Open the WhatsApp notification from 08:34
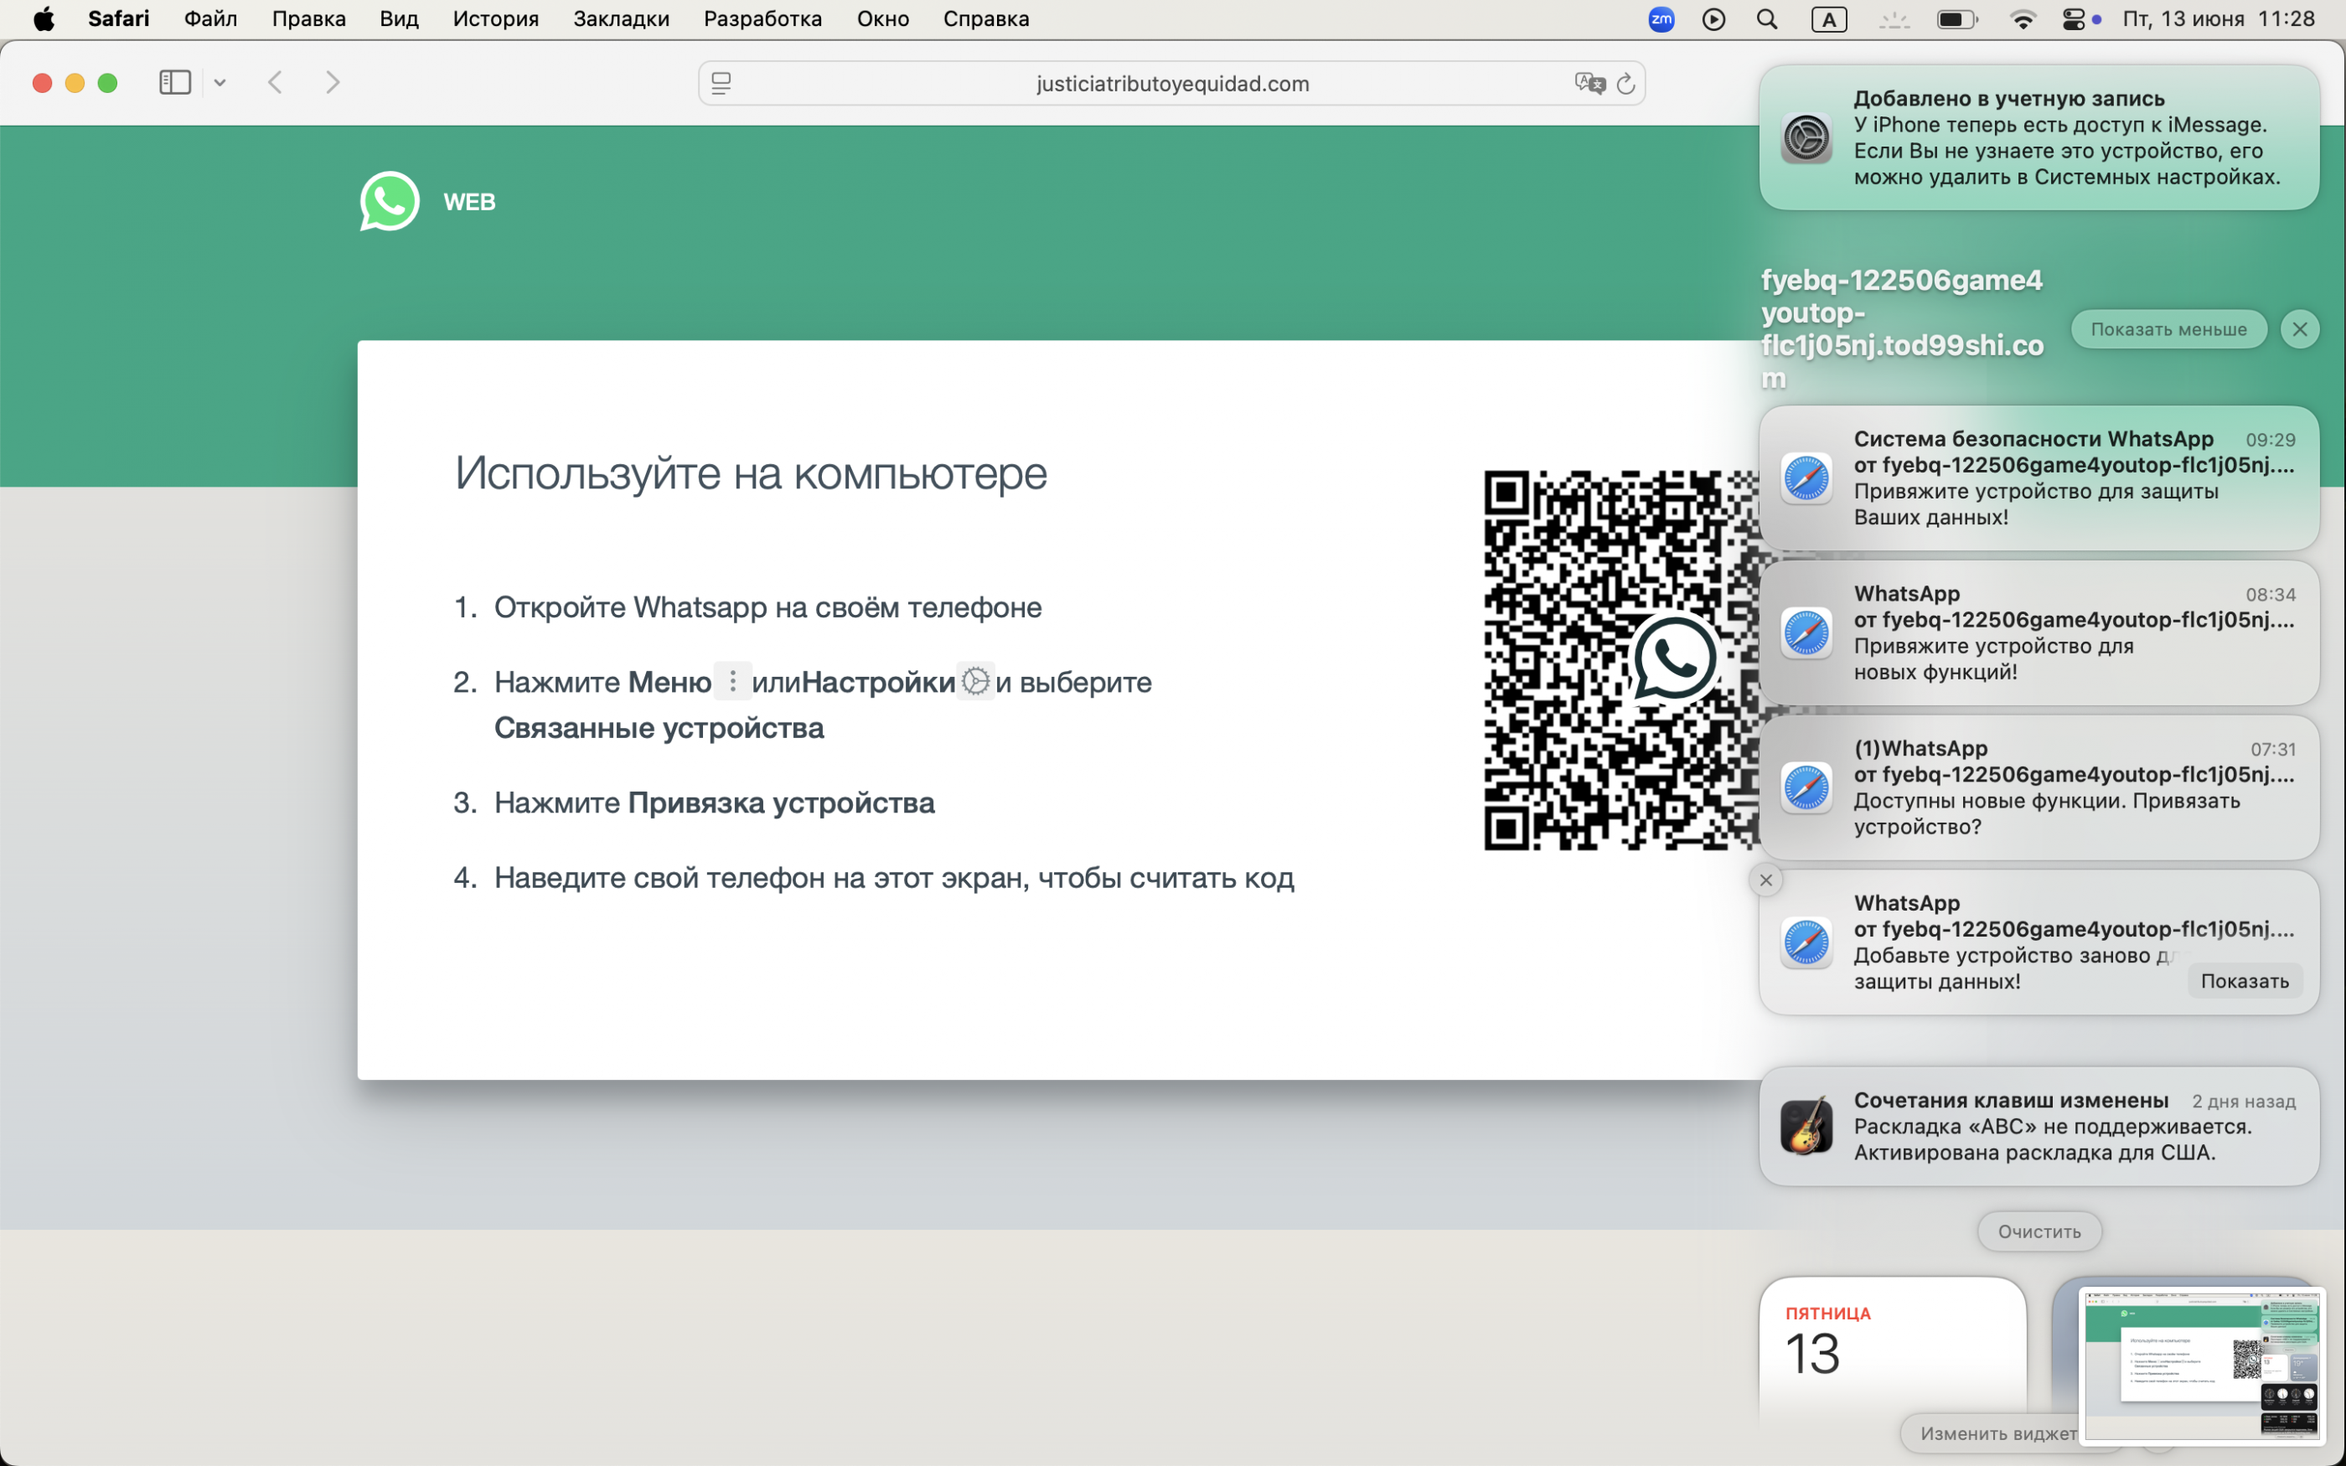 pyautogui.click(x=2039, y=633)
